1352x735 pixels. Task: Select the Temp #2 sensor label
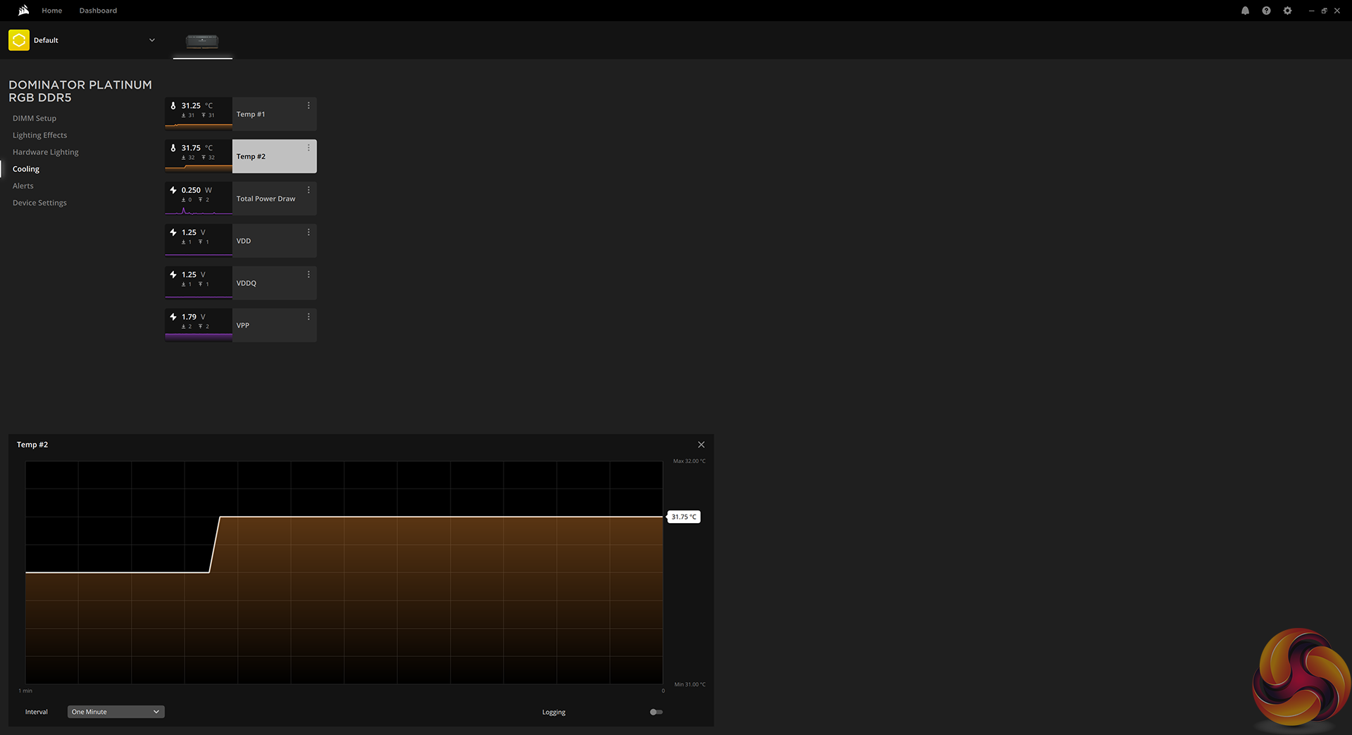[x=251, y=156]
